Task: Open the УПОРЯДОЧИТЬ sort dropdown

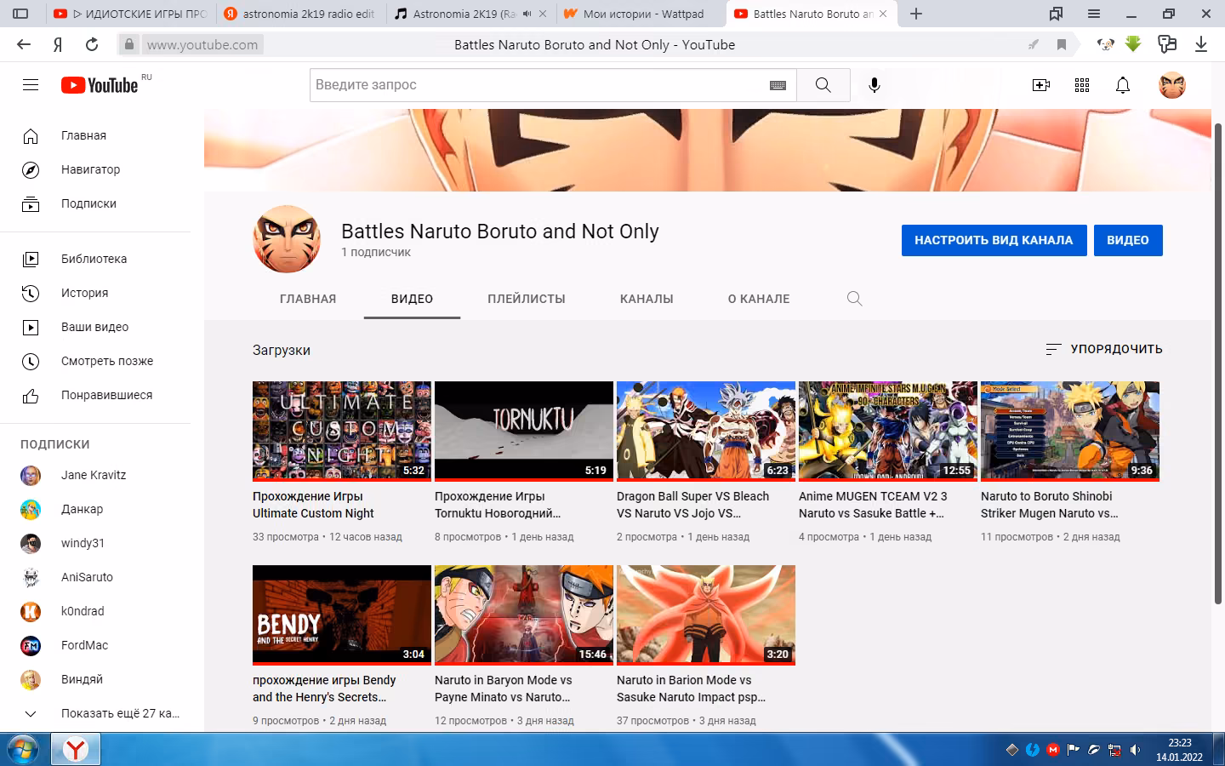Action: [x=1103, y=349]
